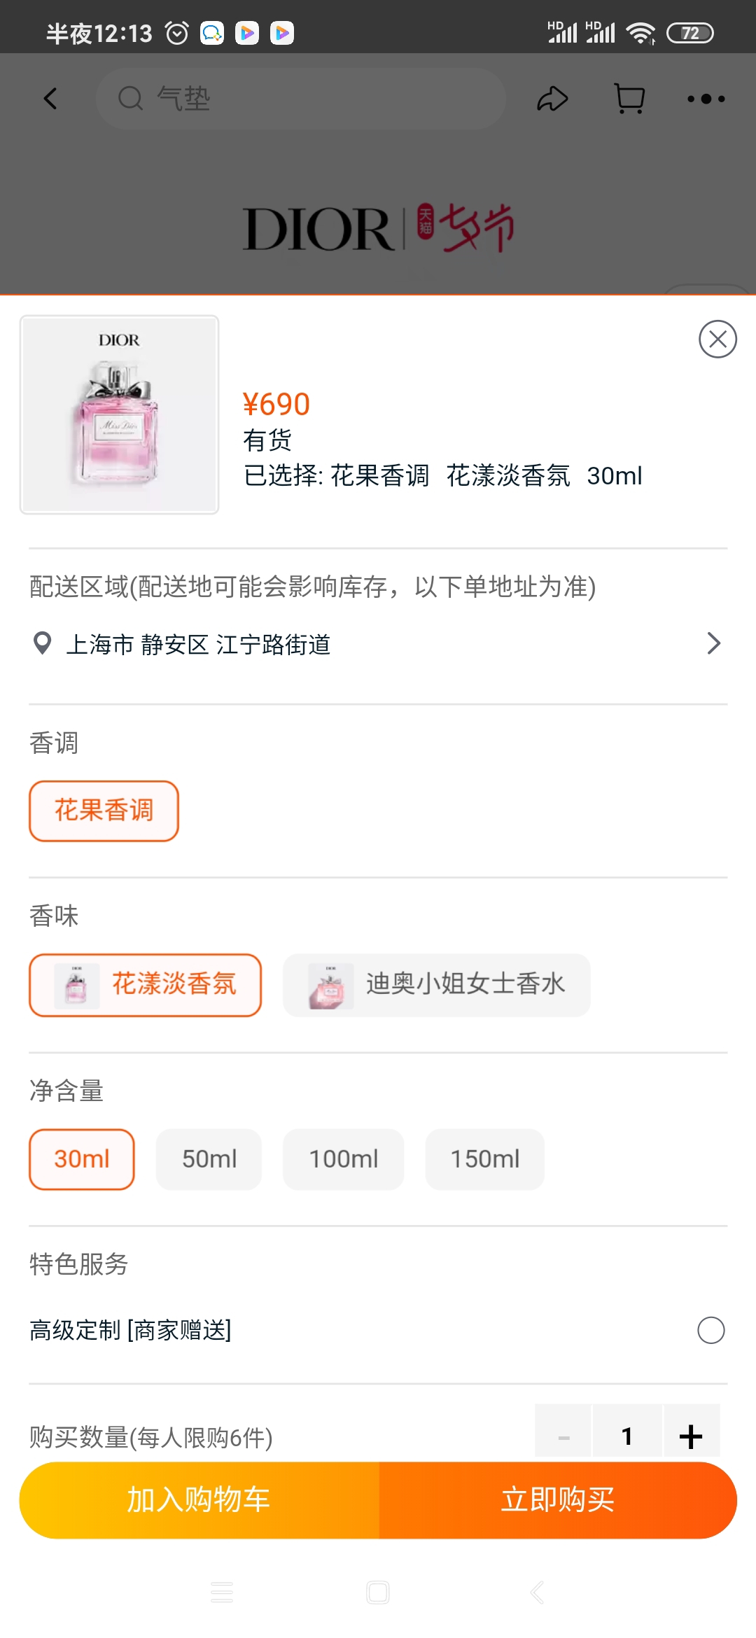Enable 高级定制 gift service radio

tap(710, 1330)
